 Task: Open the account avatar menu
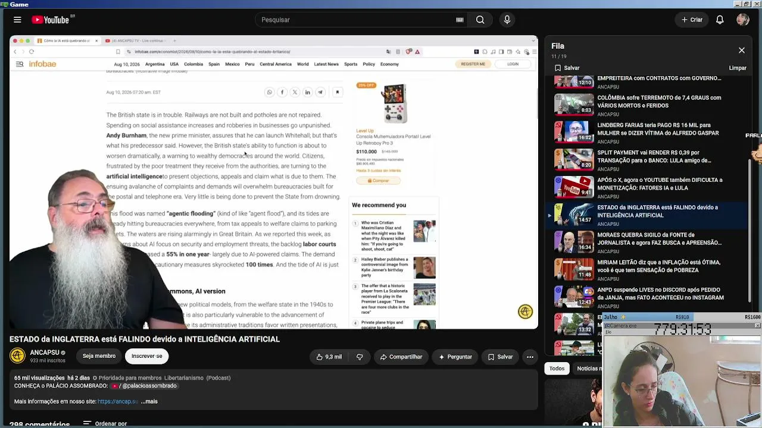coord(742,20)
